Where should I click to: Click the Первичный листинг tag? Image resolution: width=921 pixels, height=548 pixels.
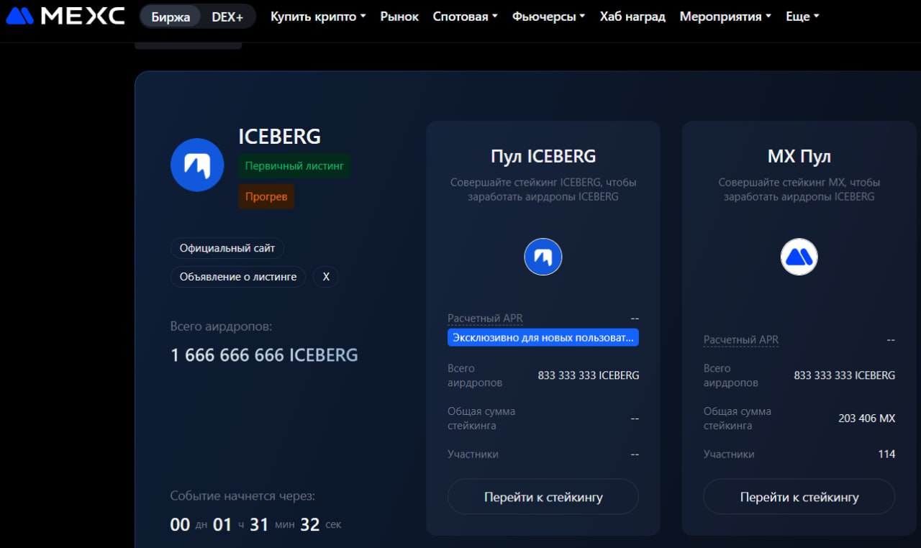pos(294,165)
